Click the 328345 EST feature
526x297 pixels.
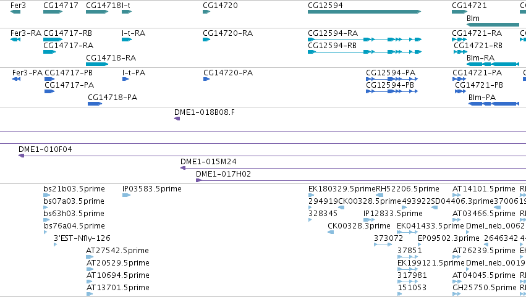pyautogui.click(x=310, y=220)
